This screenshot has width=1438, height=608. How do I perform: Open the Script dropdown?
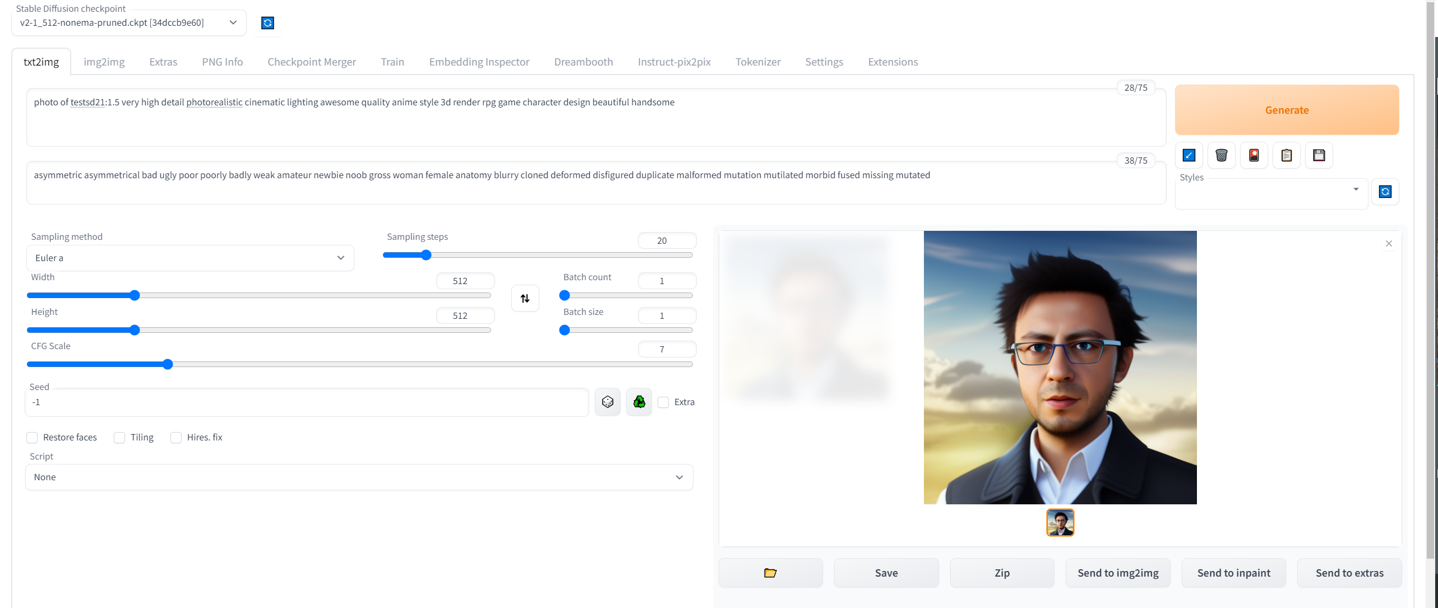point(359,477)
